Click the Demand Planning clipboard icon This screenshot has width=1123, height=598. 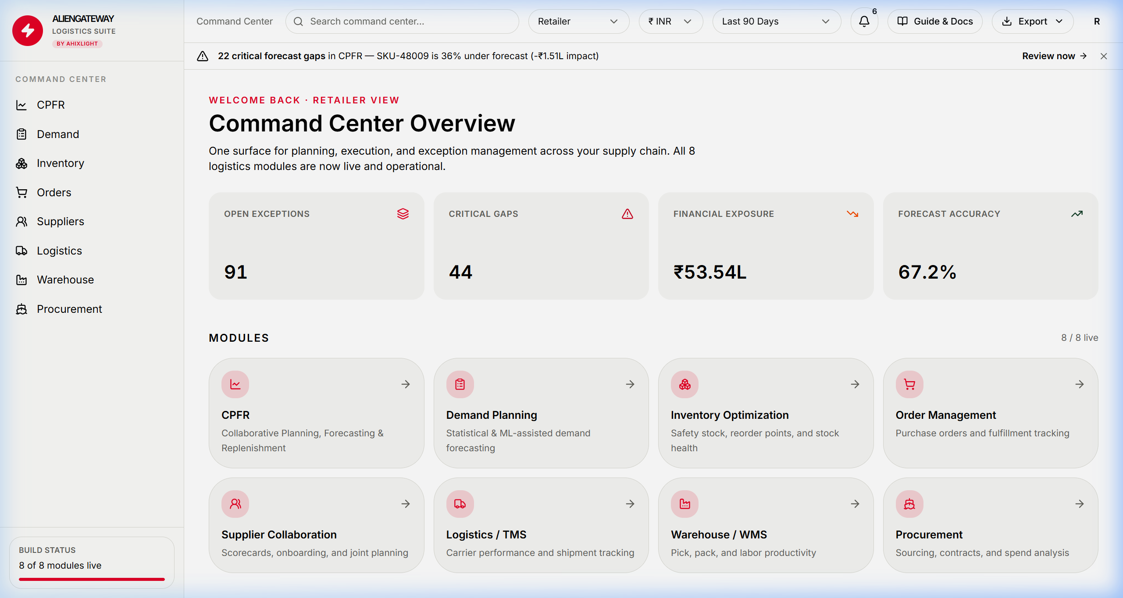(460, 385)
